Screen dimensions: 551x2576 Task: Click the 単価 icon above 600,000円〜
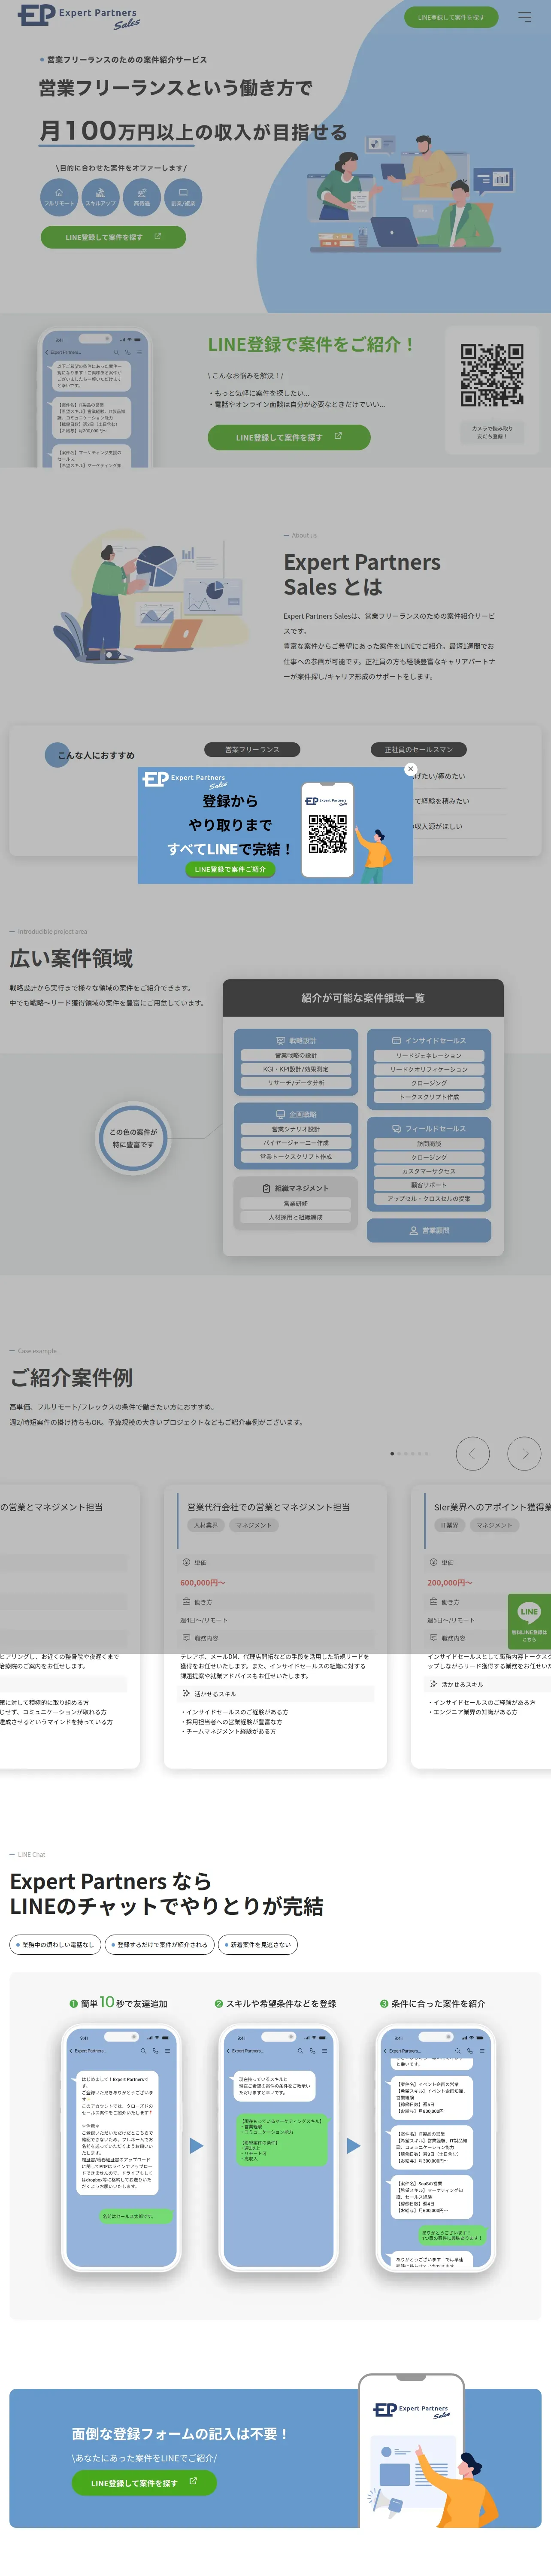186,1562
